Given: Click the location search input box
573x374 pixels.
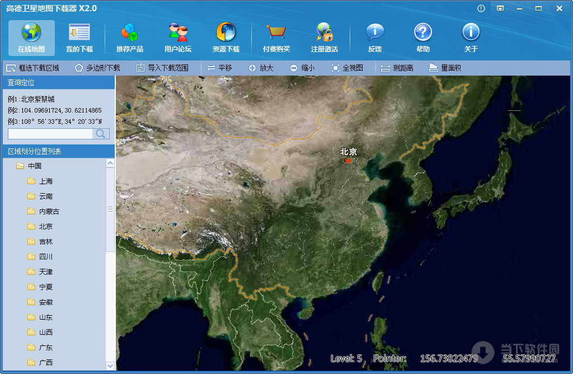Looking at the screenshot, I should pos(50,134).
